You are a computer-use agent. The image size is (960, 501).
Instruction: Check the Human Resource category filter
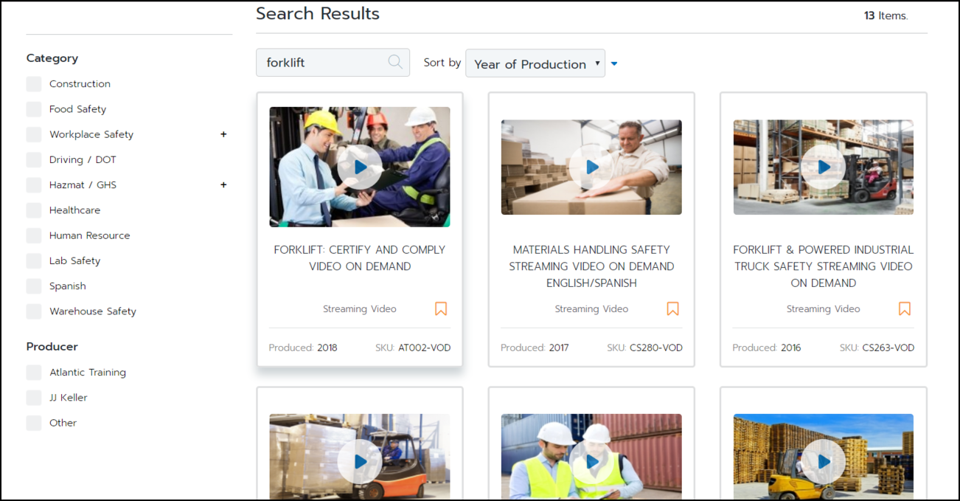pos(34,235)
